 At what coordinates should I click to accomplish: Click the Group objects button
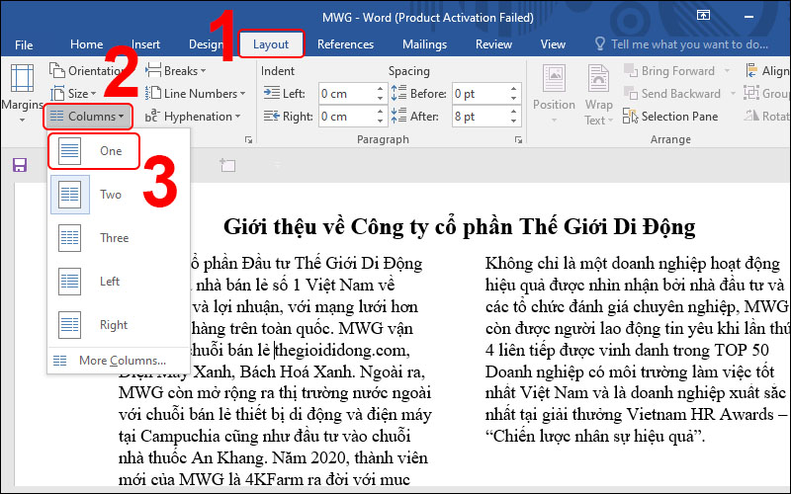tap(767, 93)
